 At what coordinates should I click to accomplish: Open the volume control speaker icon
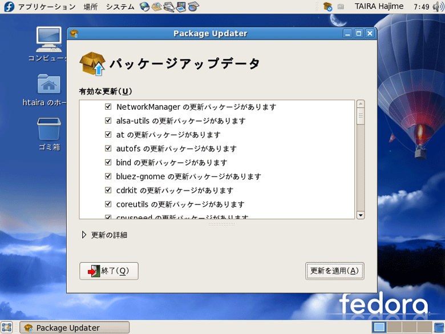coord(438,7)
